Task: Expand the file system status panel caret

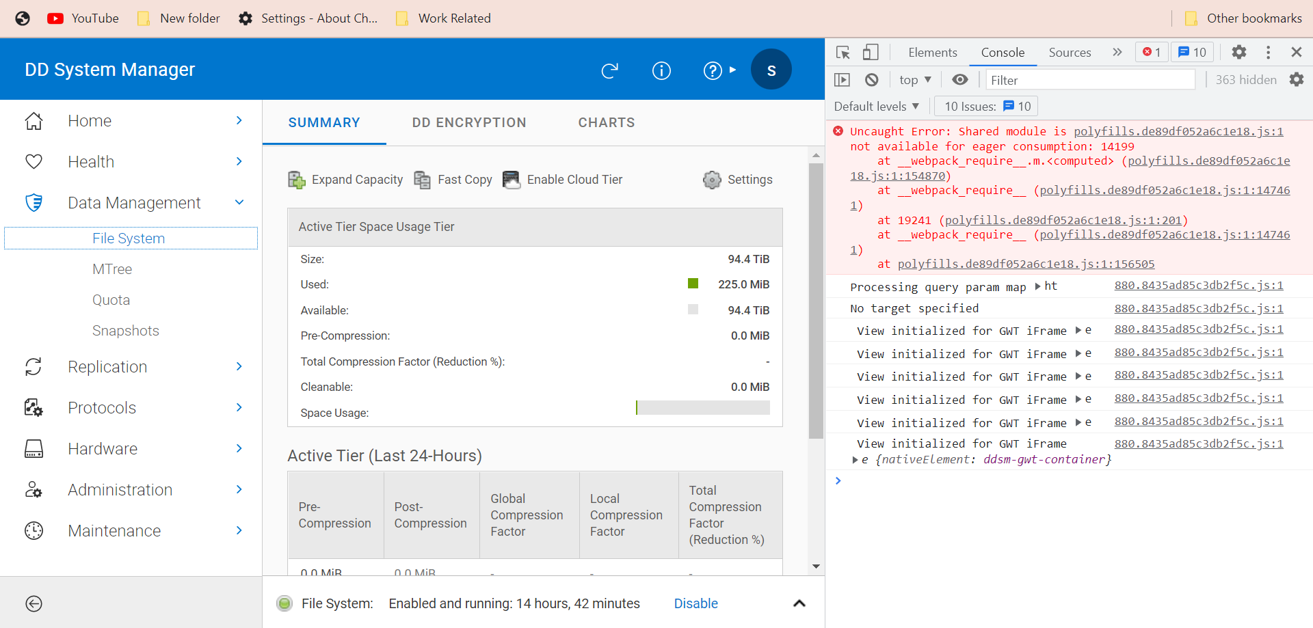Action: point(799,603)
